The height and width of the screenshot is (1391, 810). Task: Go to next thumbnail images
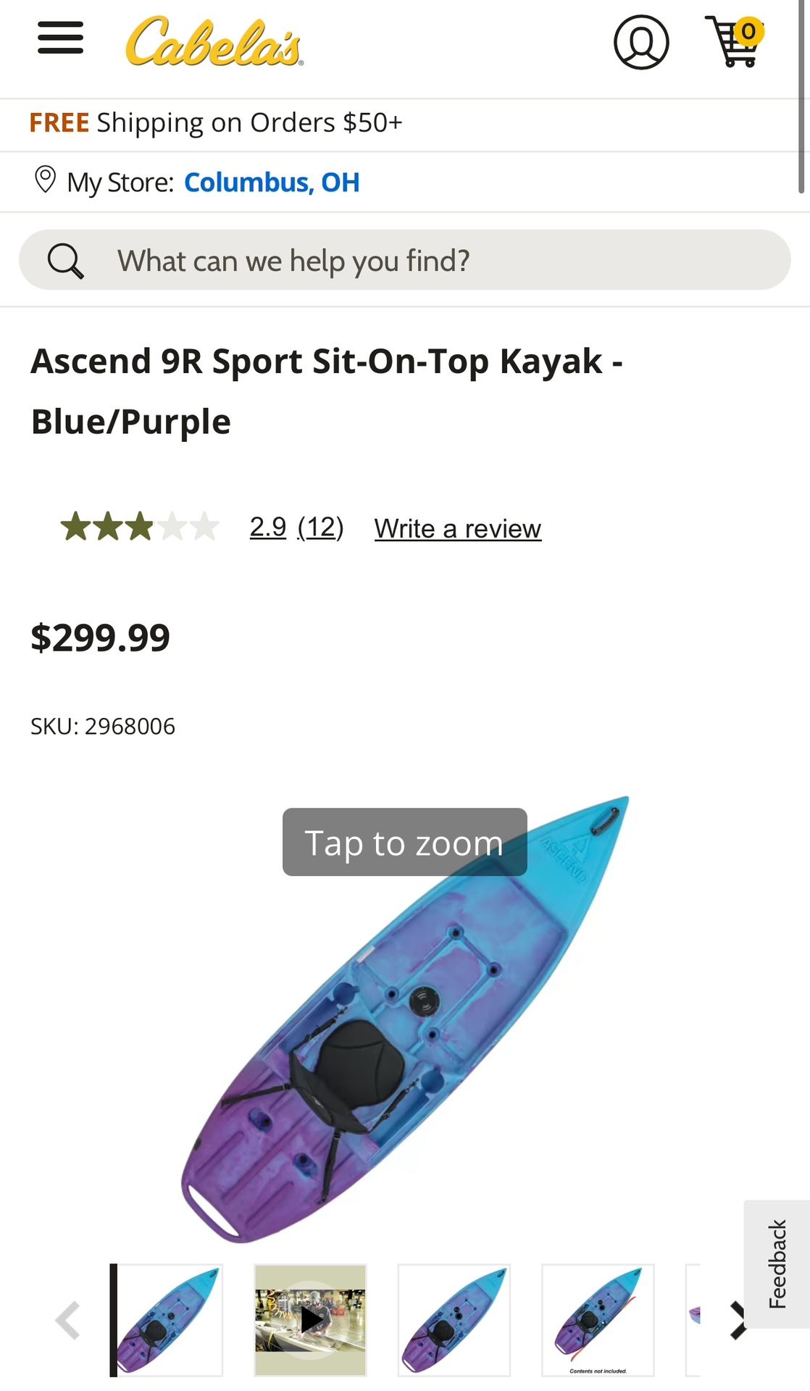coord(738,1320)
